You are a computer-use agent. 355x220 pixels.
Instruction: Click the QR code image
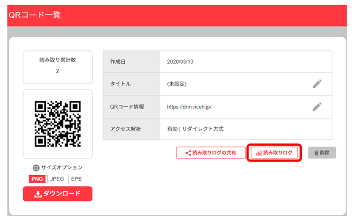pos(58,124)
